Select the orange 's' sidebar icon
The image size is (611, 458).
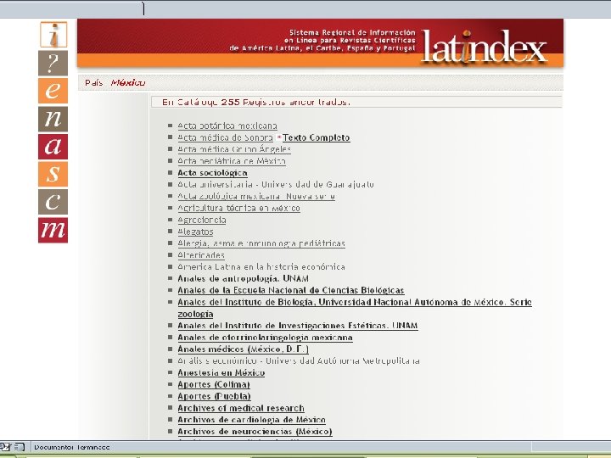click(x=53, y=174)
